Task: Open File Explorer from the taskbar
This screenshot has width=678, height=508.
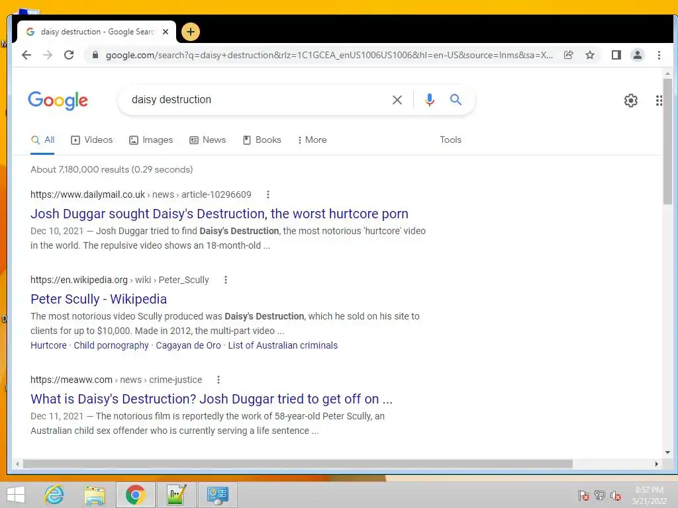Action: coord(95,495)
